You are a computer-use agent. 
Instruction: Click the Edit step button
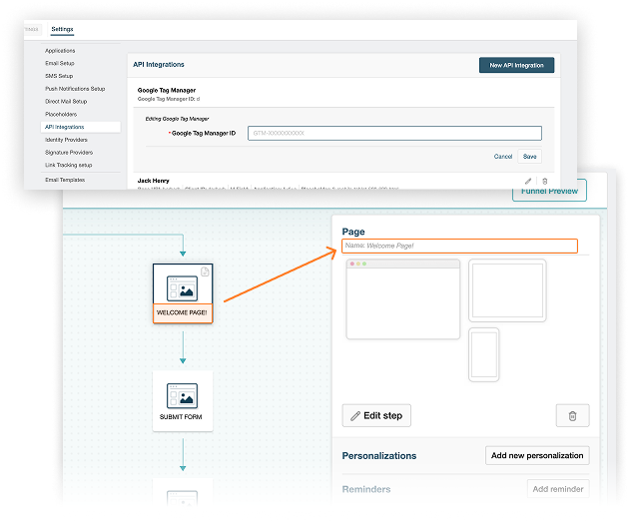coord(376,416)
